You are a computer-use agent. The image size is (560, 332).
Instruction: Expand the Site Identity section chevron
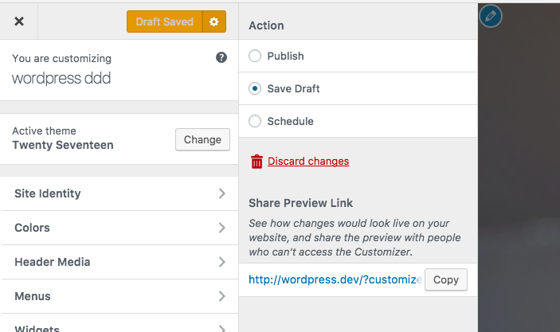tap(222, 193)
